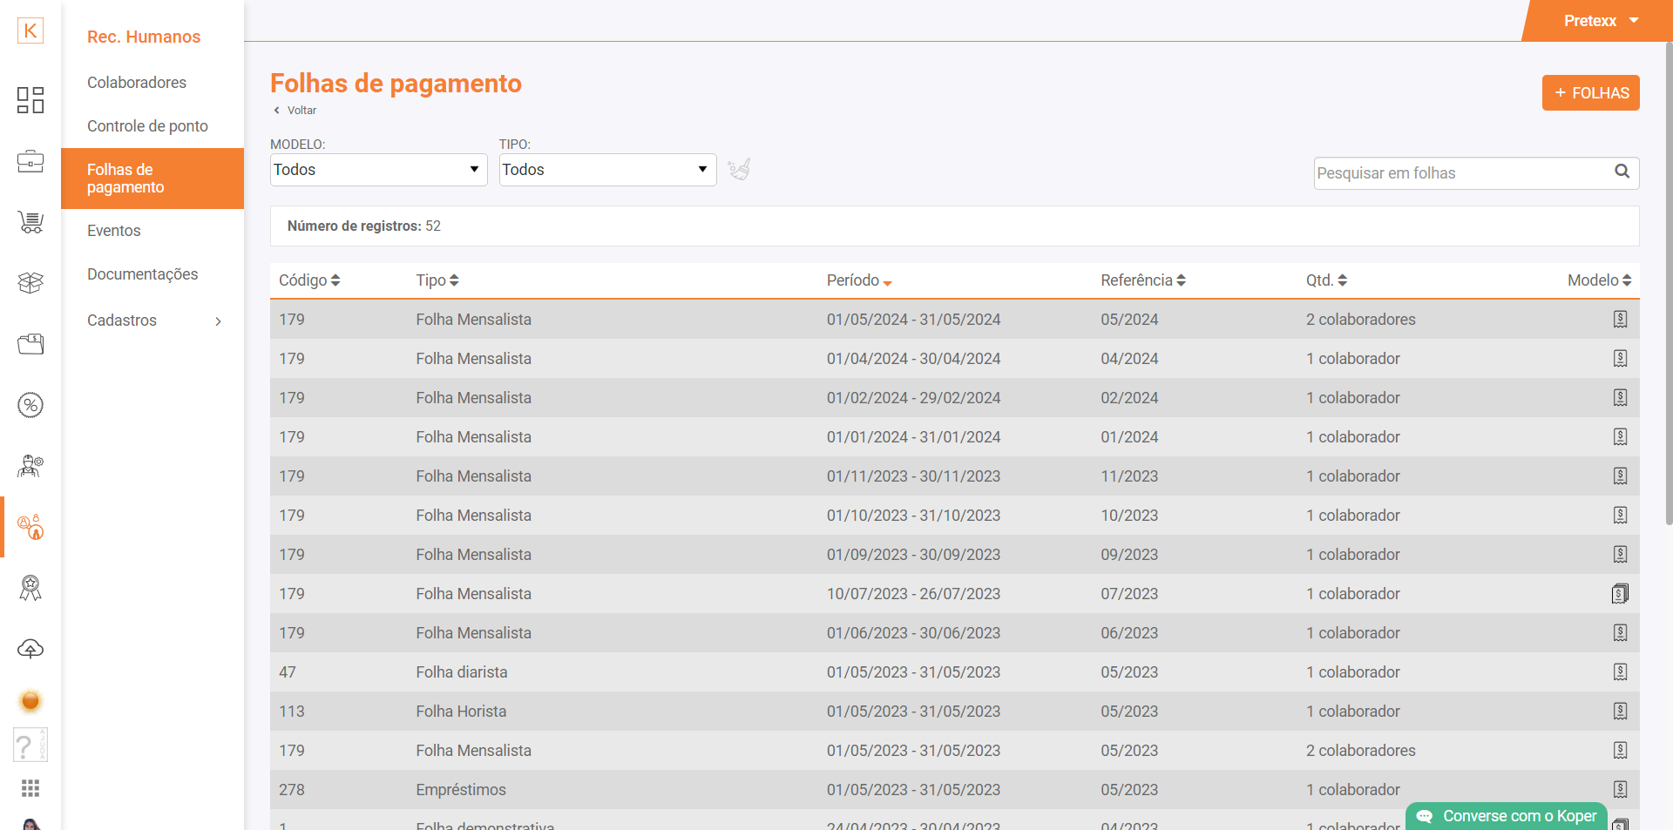The image size is (1673, 830).
Task: Click the percent badge icon in sidebar
Action: [x=30, y=405]
